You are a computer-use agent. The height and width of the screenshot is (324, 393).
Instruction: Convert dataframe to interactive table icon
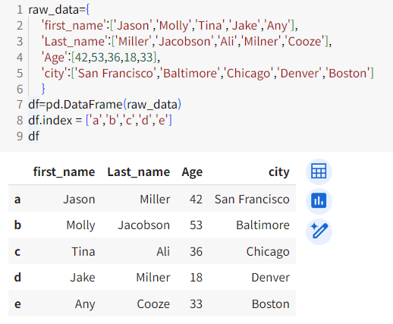click(x=319, y=171)
